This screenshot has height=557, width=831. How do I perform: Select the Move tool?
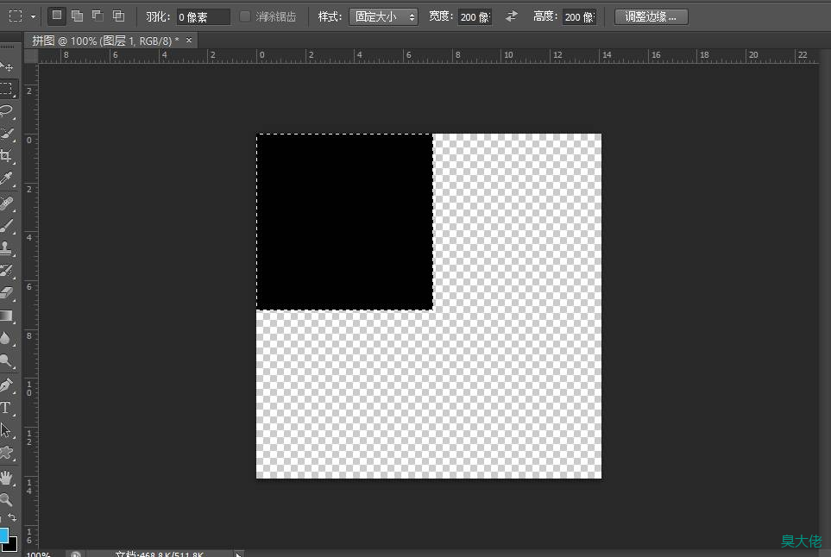7,66
